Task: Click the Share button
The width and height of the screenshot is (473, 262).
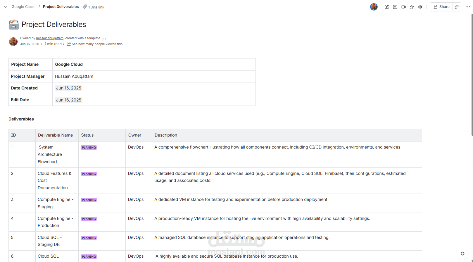Action: click(441, 7)
